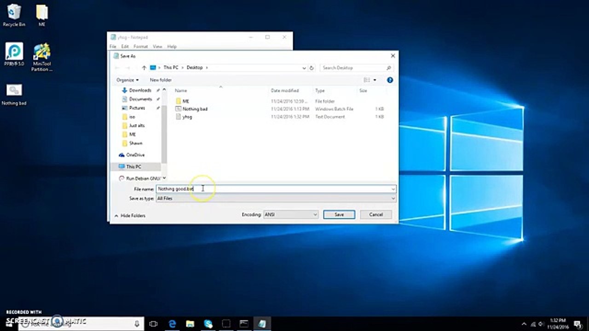Refresh the Desktop folder listing
Image resolution: width=589 pixels, height=331 pixels.
[x=312, y=68]
